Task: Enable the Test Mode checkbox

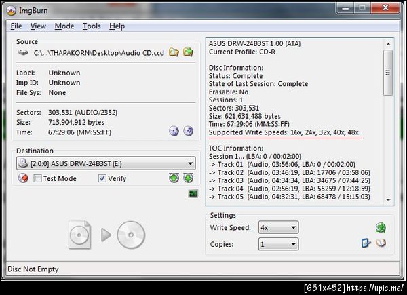Action: [37, 178]
